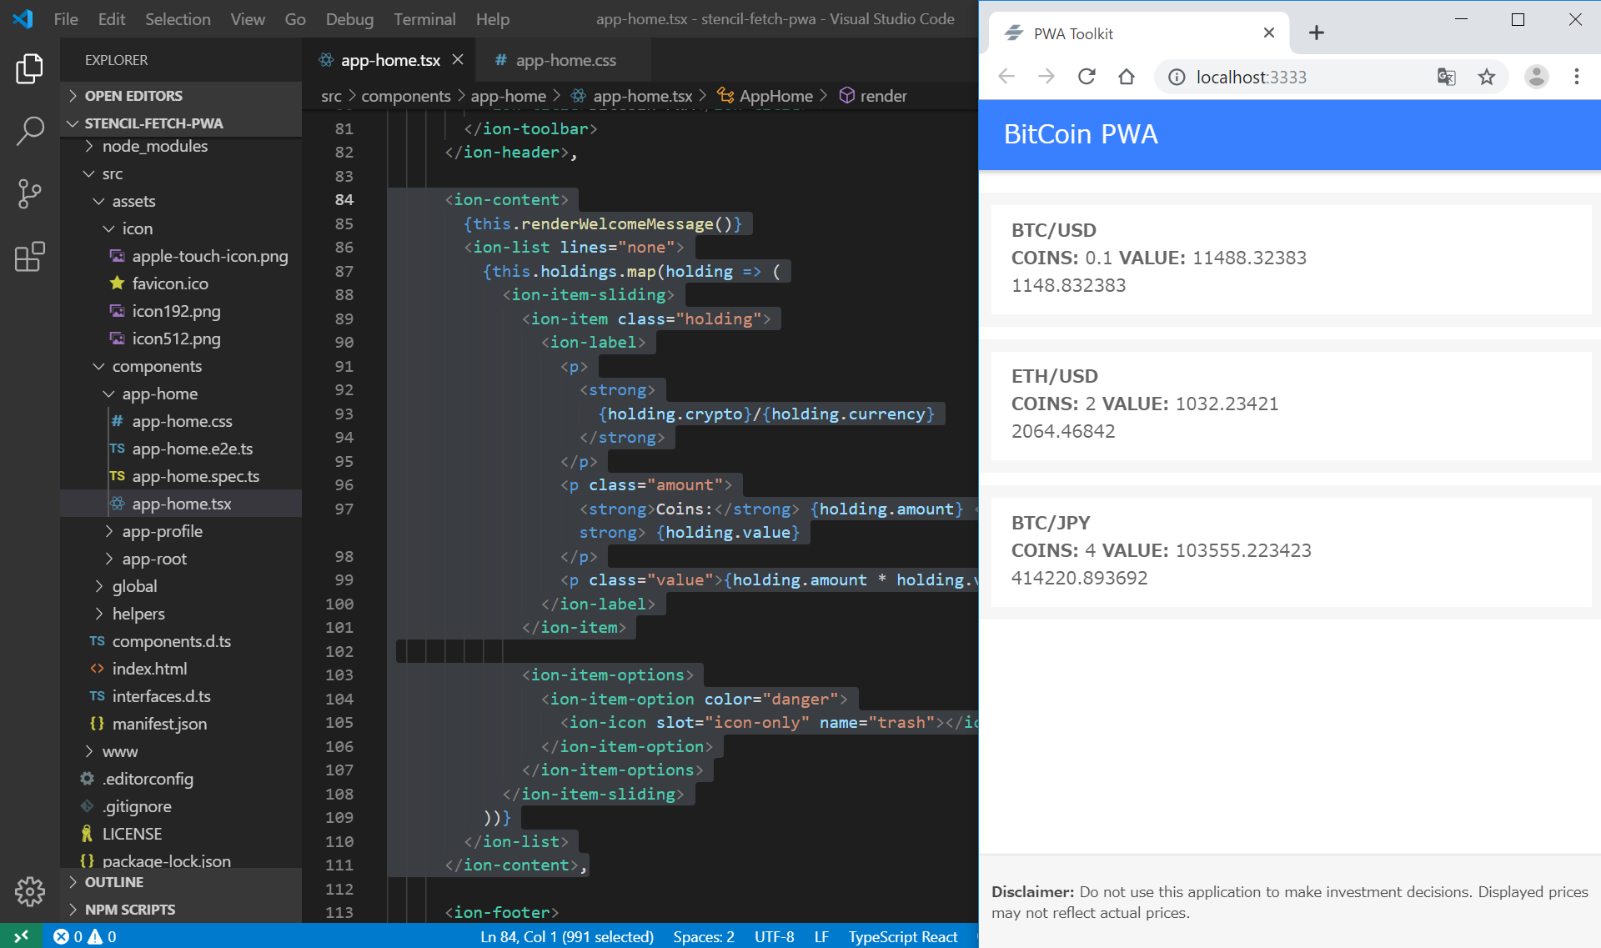Open the translate page icon
The height and width of the screenshot is (948, 1601).
(1447, 77)
